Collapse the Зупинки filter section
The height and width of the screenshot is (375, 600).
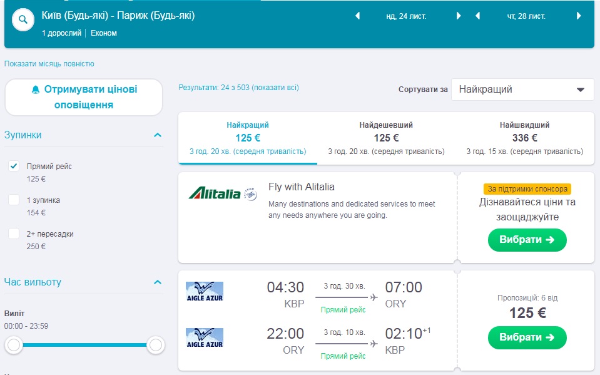click(x=158, y=135)
